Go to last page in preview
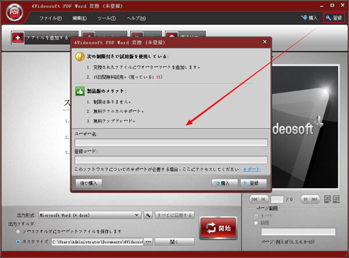Screen dimensions: 349x258 [x=315, y=199]
